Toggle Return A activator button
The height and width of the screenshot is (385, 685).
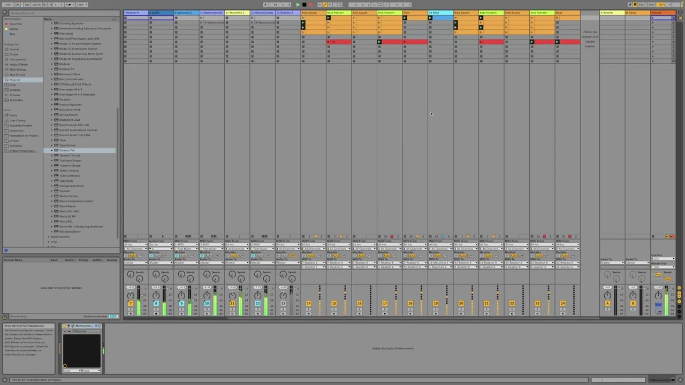607,303
